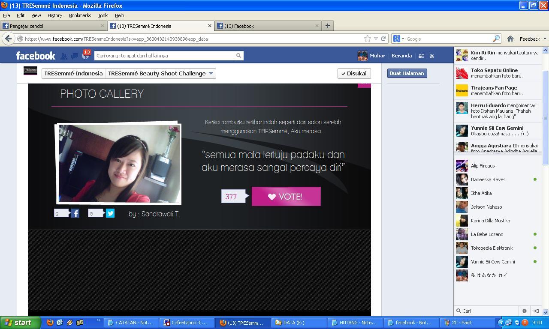The width and height of the screenshot is (549, 329).
Task: Open chat with Daneeska Reyes
Action: [498, 179]
